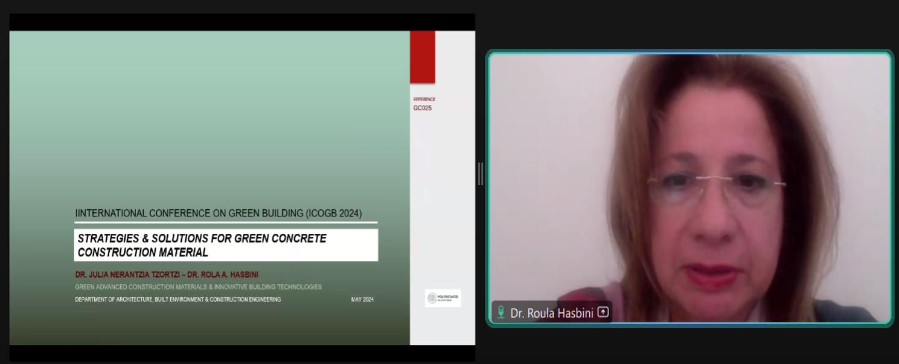This screenshot has height=364, width=899.
Task: Click the black bar below the shared slide
Action: point(242,353)
